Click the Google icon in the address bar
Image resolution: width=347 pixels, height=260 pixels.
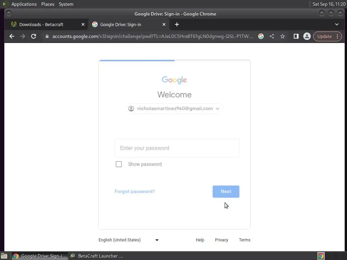point(261,36)
